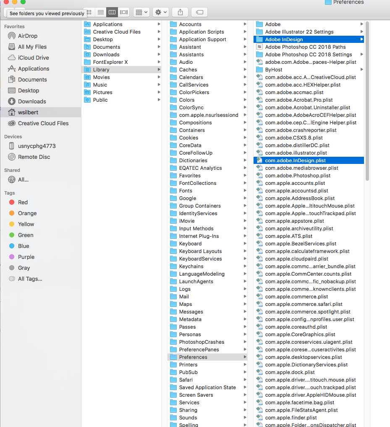Screen dimensions: 390x427
Task: Select Adobe Photoshop CC 2018 Settings folder
Action: [309, 55]
